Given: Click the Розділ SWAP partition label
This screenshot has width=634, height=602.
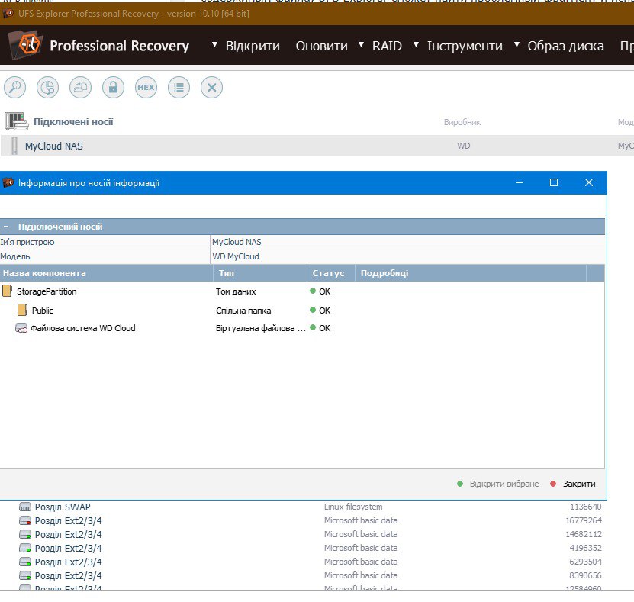Looking at the screenshot, I should (x=63, y=507).
